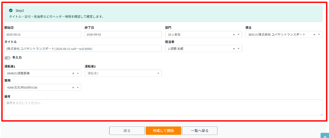The height and width of the screenshot is (138, 329).
Task: Click the Step3 checkmark icon
Action: [x=11, y=10]
